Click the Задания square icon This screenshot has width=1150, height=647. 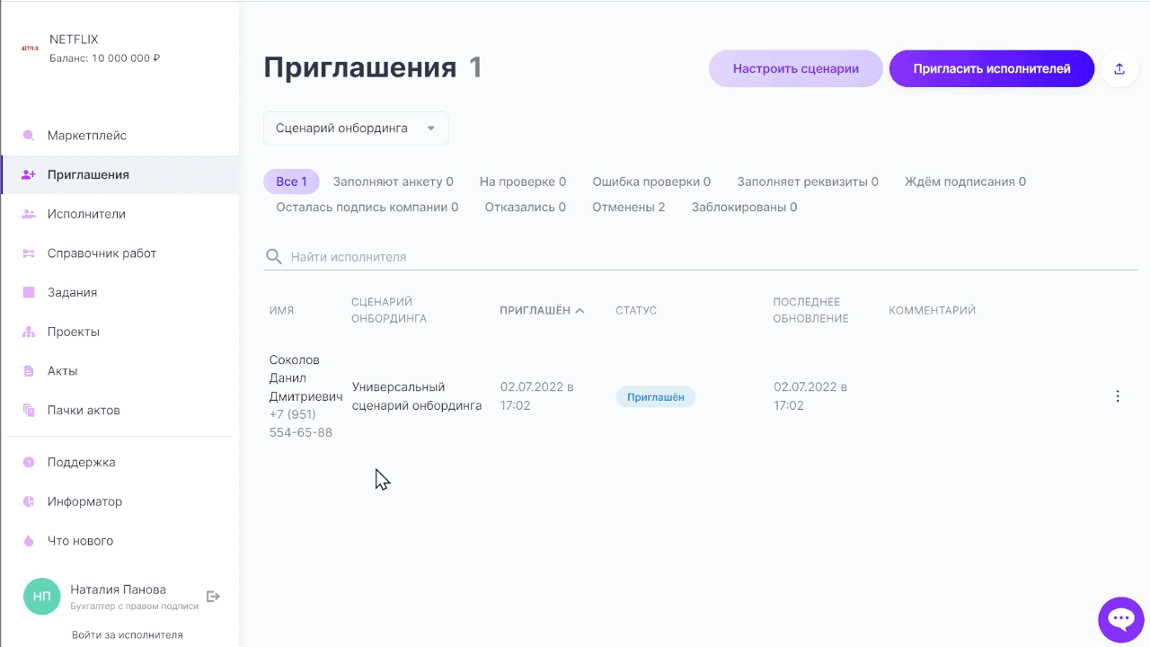coord(29,292)
